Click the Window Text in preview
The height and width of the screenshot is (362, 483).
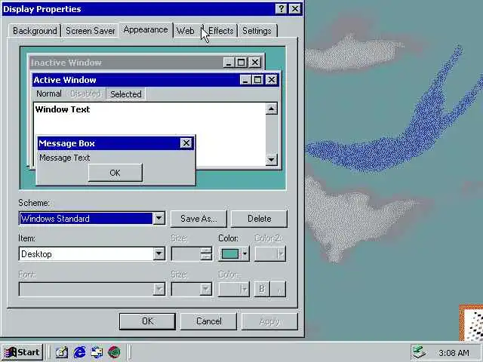pyautogui.click(x=63, y=109)
